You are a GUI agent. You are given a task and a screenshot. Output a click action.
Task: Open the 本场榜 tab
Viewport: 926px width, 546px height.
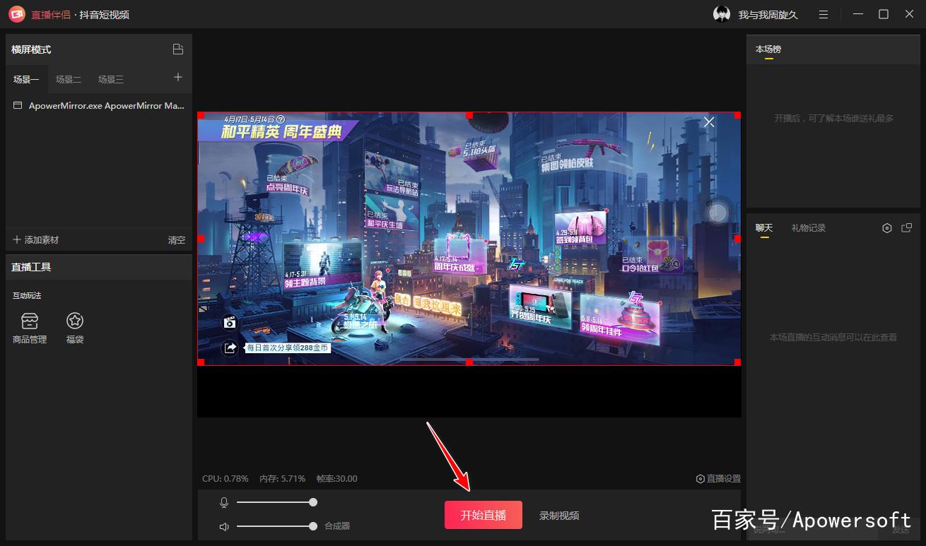coord(768,49)
